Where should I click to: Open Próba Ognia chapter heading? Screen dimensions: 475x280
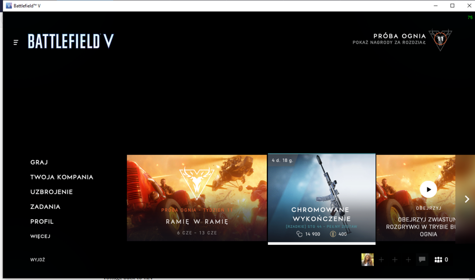pos(399,36)
